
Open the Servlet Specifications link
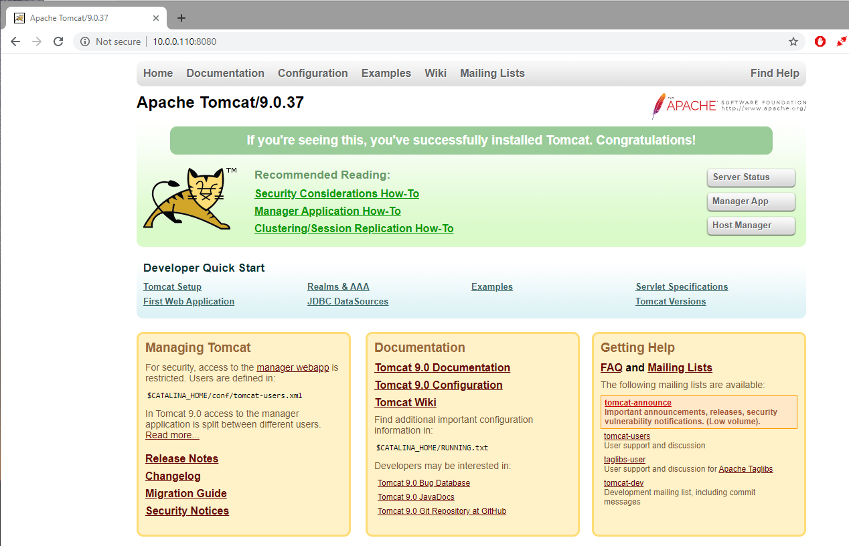pyautogui.click(x=682, y=287)
